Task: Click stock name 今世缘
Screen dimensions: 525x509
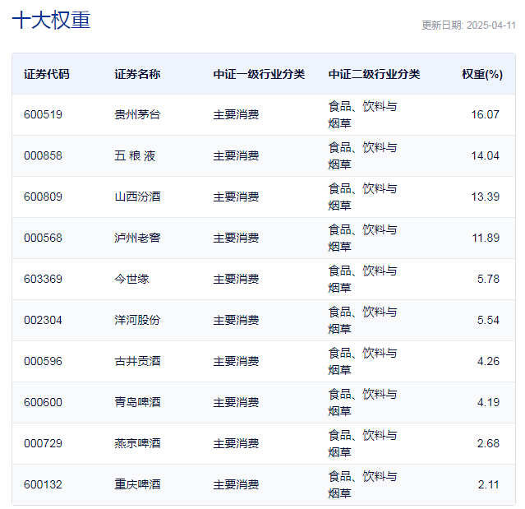Action: (x=131, y=279)
